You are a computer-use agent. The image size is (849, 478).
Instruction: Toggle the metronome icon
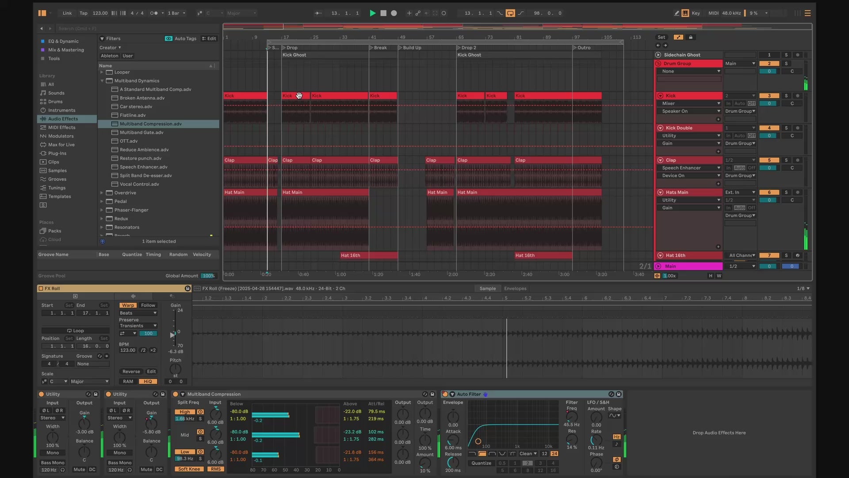click(x=153, y=13)
